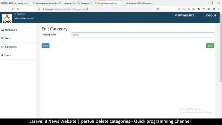Click the Dashboard monitor icon
Viewport: 222px width, 125px height.
[x=2, y=30]
